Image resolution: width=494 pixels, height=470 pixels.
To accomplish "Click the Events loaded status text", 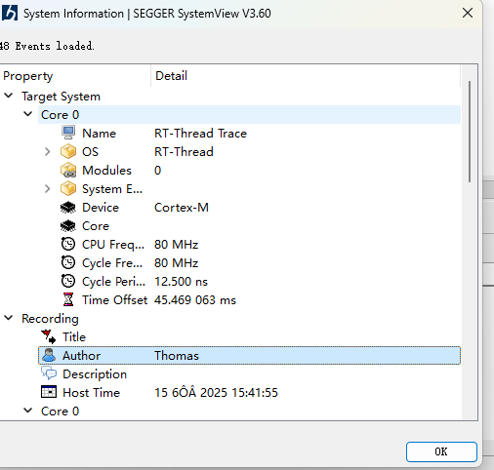I will 47,46.
